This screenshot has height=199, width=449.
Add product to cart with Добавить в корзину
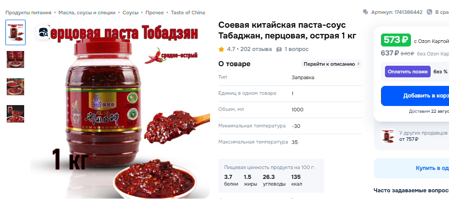415,96
